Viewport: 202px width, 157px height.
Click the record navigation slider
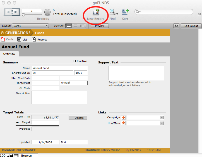24,15
